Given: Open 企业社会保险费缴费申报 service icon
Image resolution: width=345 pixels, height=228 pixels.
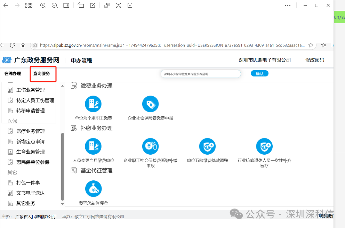Looking at the screenshot, I should tap(150, 104).
